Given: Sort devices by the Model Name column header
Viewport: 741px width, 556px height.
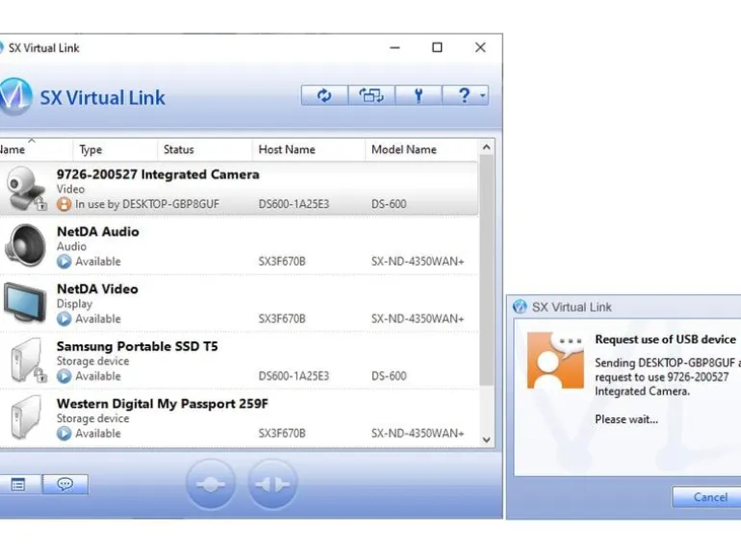Looking at the screenshot, I should point(422,150).
